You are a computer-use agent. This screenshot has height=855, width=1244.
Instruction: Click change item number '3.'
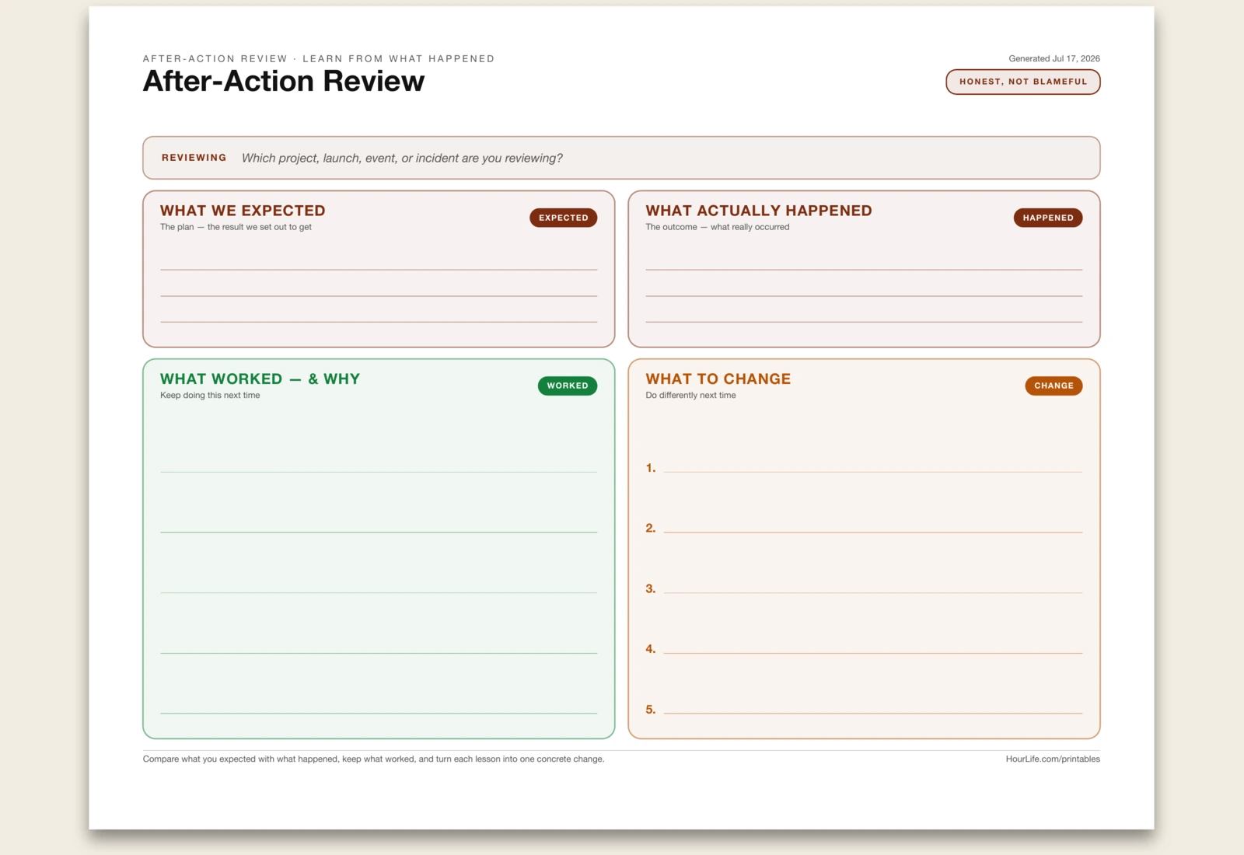pos(651,589)
